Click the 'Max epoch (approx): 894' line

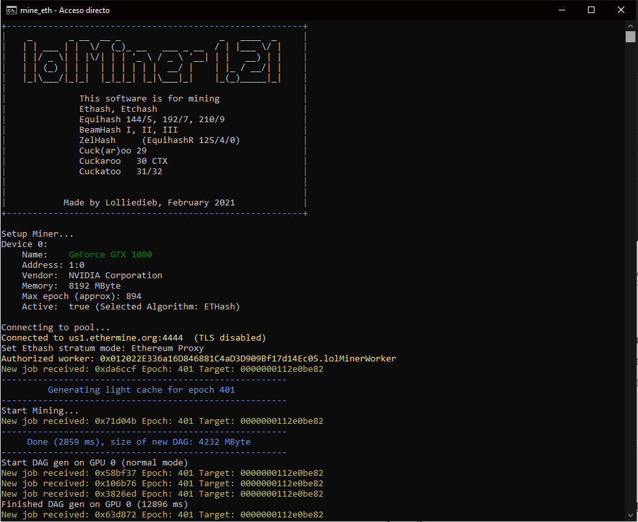82,296
